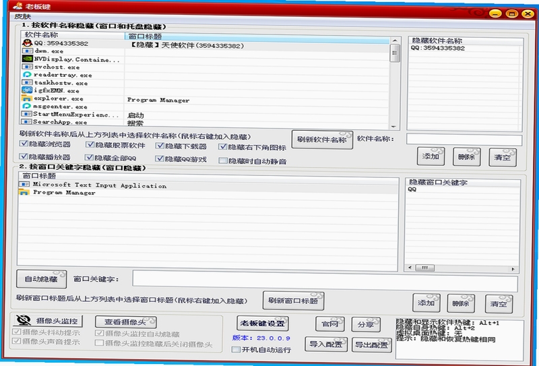The width and height of the screenshot is (539, 366).
Task: Toggle 隐藏全部QQ checkbox
Action: tap(90, 157)
